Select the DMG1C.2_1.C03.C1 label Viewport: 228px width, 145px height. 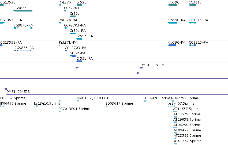point(93,98)
